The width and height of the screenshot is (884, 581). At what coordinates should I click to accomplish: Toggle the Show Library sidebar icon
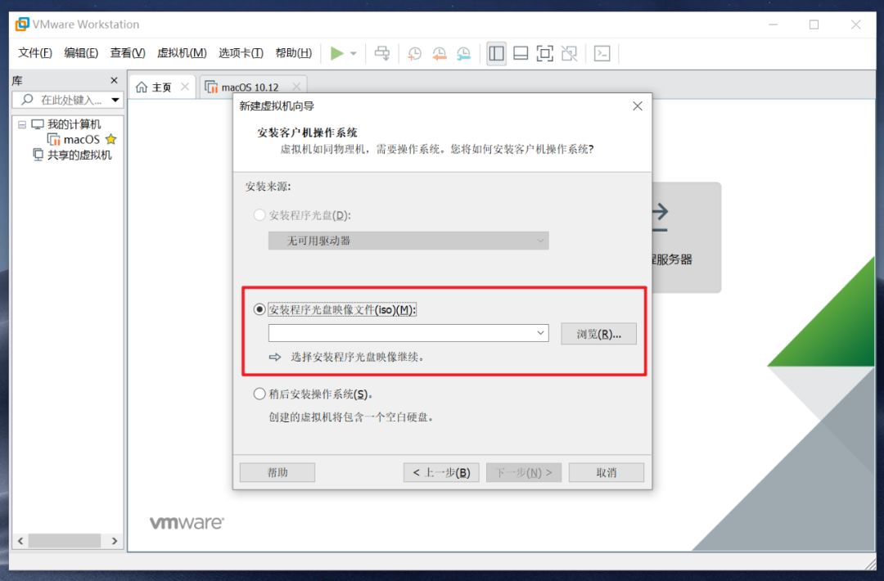tap(496, 53)
